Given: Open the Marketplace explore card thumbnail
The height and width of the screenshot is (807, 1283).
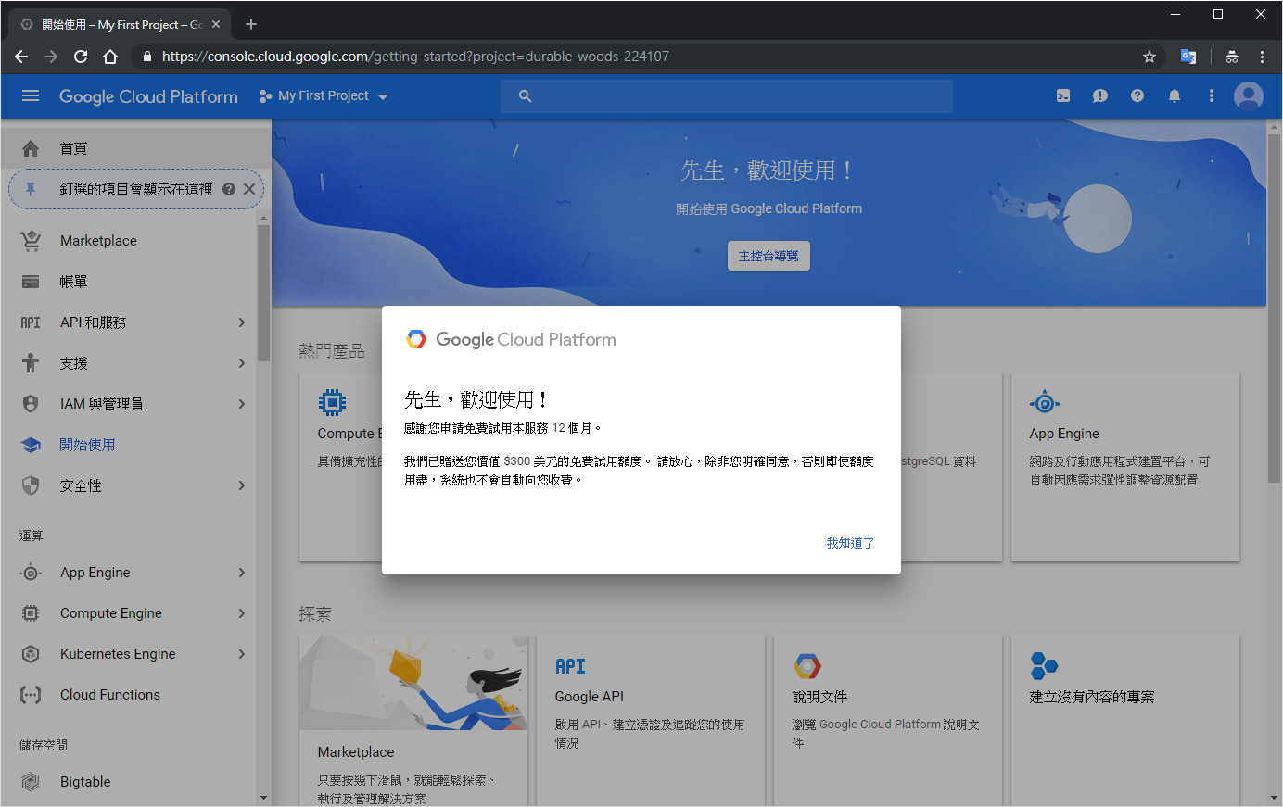Looking at the screenshot, I should (x=413, y=683).
